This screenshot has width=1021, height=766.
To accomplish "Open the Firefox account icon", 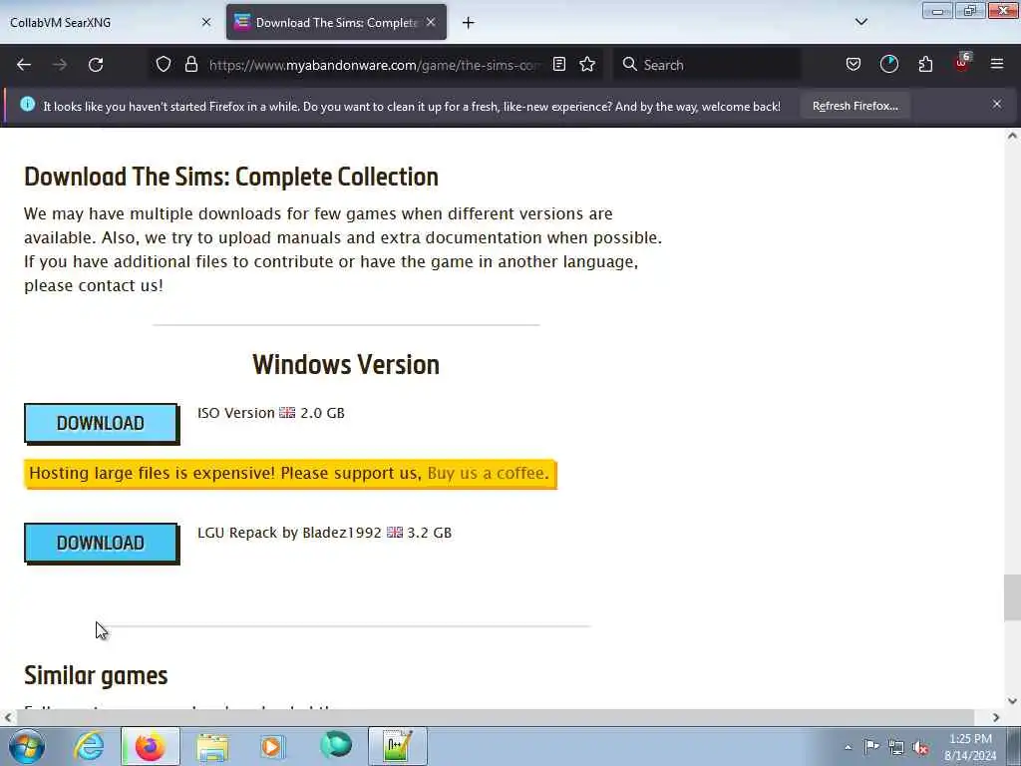I will click(x=889, y=64).
